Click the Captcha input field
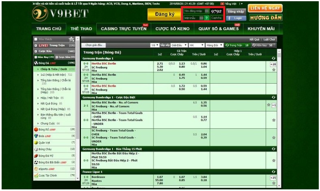Viewport: 320px width, 191px height. click(217, 18)
